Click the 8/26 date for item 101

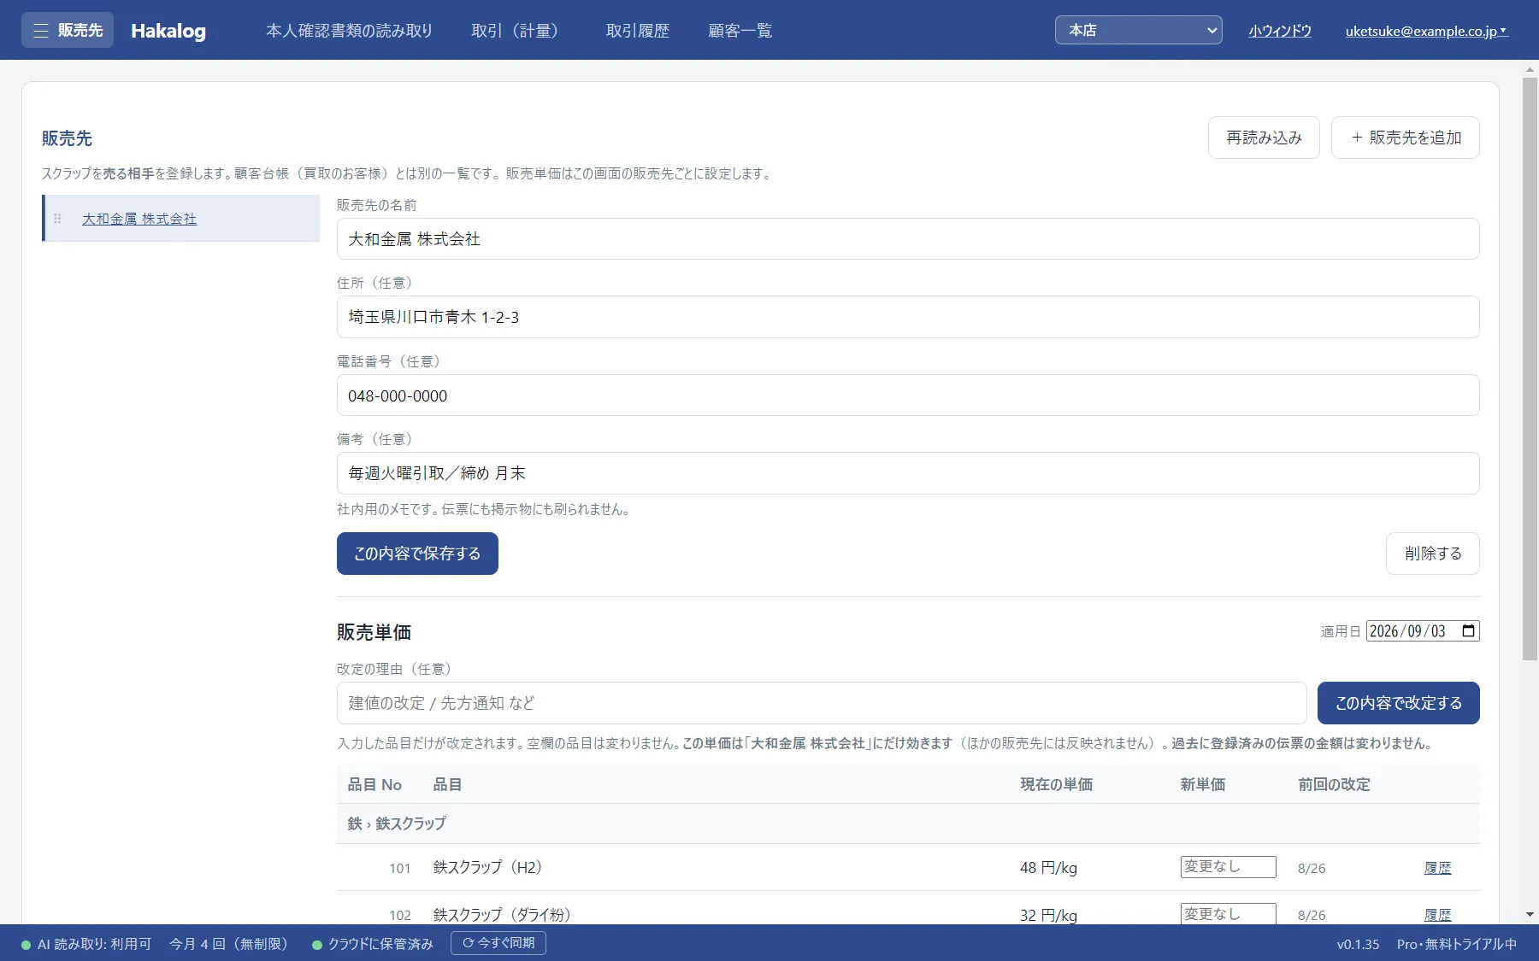pyautogui.click(x=1312, y=868)
